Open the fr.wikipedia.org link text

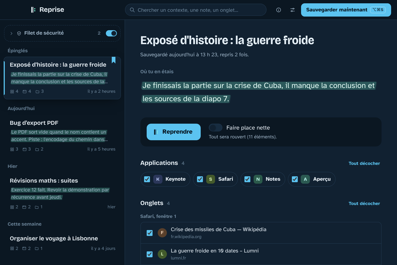[x=186, y=237]
